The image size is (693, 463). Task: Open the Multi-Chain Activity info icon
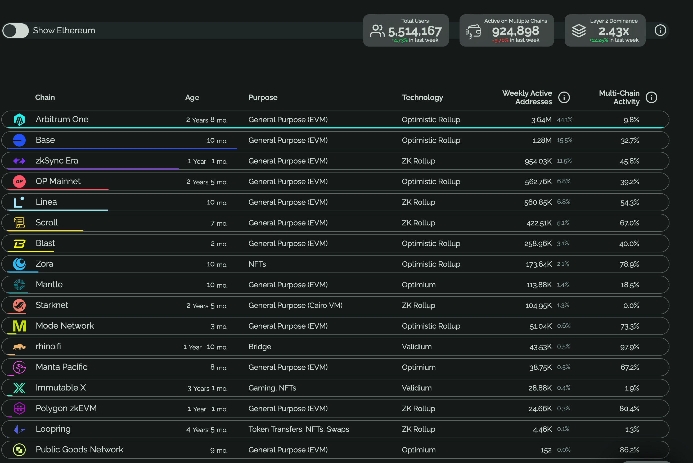(651, 97)
